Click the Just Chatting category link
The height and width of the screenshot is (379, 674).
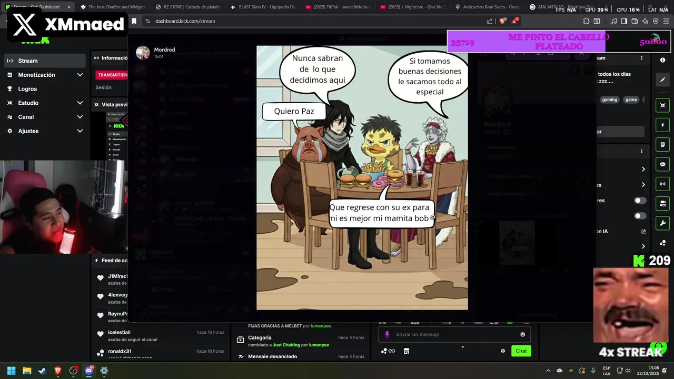(x=286, y=345)
